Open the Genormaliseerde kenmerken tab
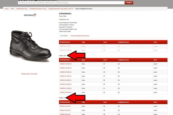Image resolution: width=173 pixels, height=115 pixels. (80, 35)
